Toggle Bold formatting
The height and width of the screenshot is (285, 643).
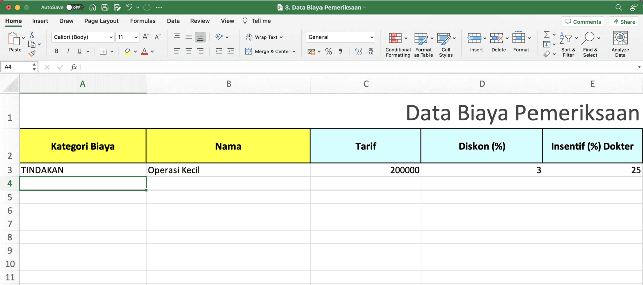(x=57, y=51)
